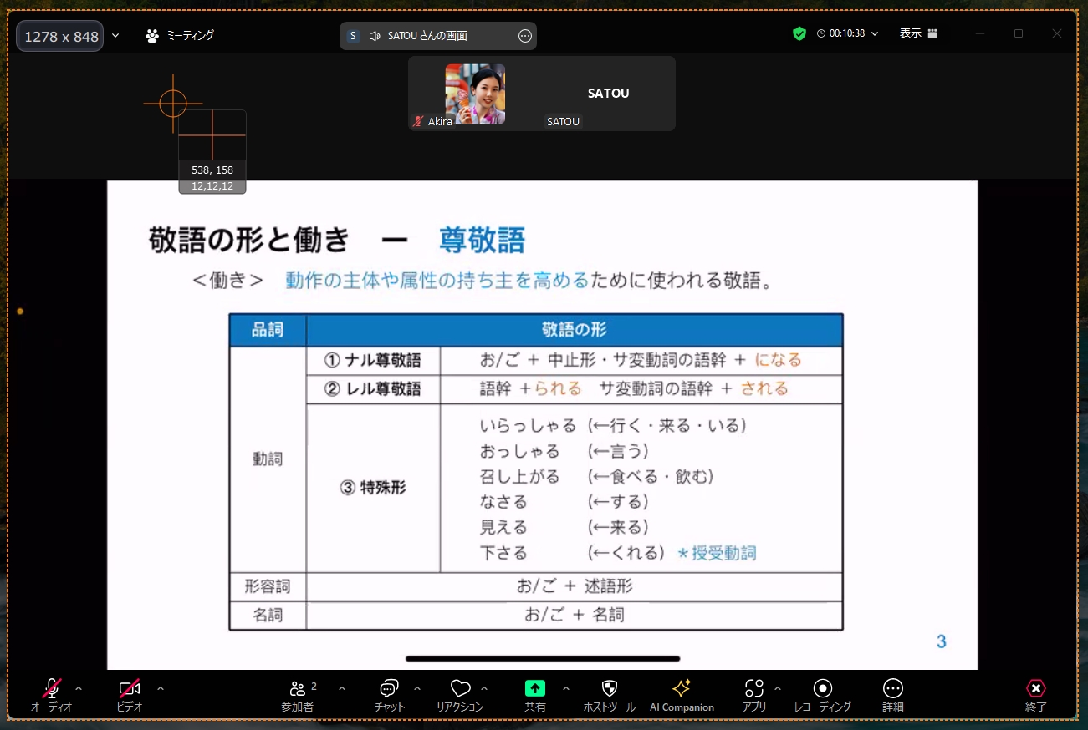Viewport: 1088px width, 730px height.
Task: Click the red 終了 end meeting button
Action: point(1035,689)
